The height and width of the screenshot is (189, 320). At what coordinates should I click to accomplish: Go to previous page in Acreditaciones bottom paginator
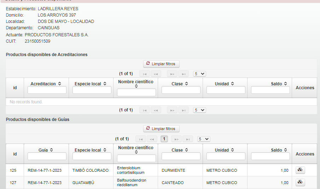(156, 110)
